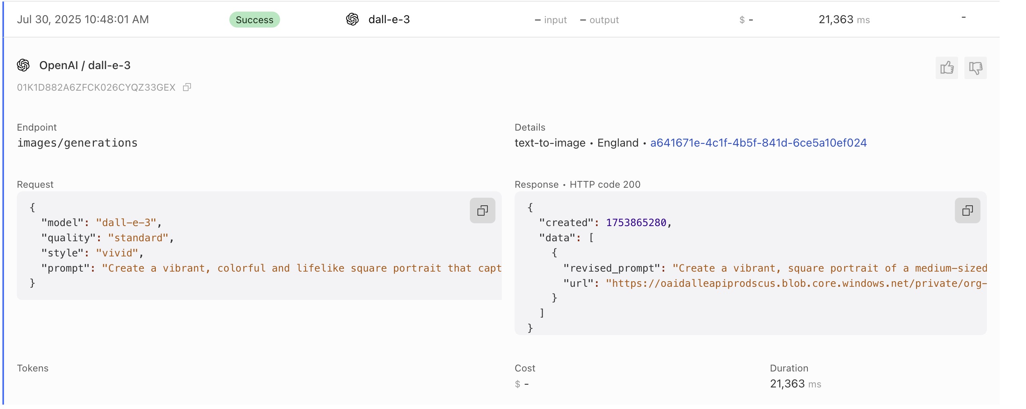
Task: Click the OpenAI / dall-e-3 heading
Action: (85, 65)
